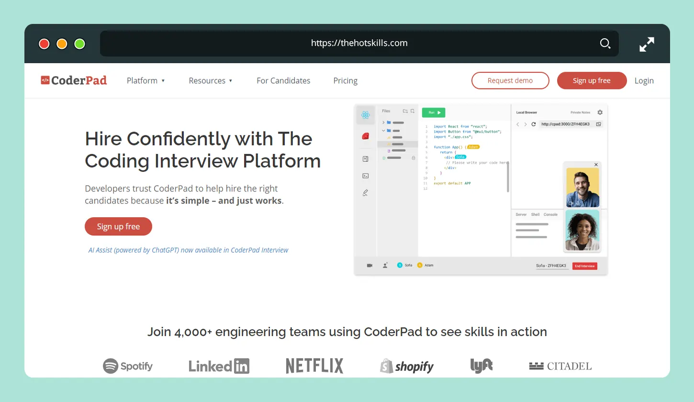Click the new folder icon in the Files panel
The width and height of the screenshot is (694, 402).
click(405, 111)
